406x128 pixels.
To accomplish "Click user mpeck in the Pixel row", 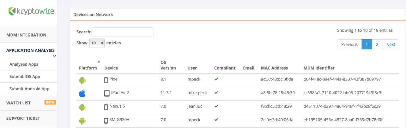I will click(x=194, y=79).
